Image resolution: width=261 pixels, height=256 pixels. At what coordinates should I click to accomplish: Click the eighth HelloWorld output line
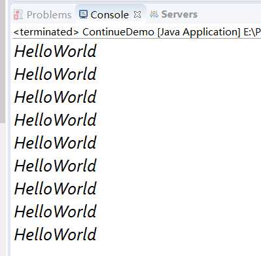pos(56,211)
